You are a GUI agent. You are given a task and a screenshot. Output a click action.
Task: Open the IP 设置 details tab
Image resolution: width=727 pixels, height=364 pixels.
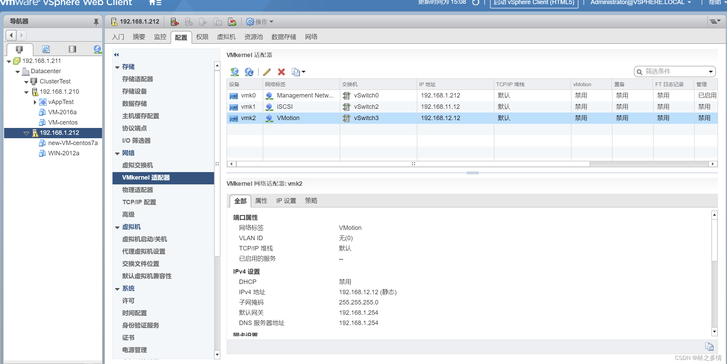click(x=286, y=201)
